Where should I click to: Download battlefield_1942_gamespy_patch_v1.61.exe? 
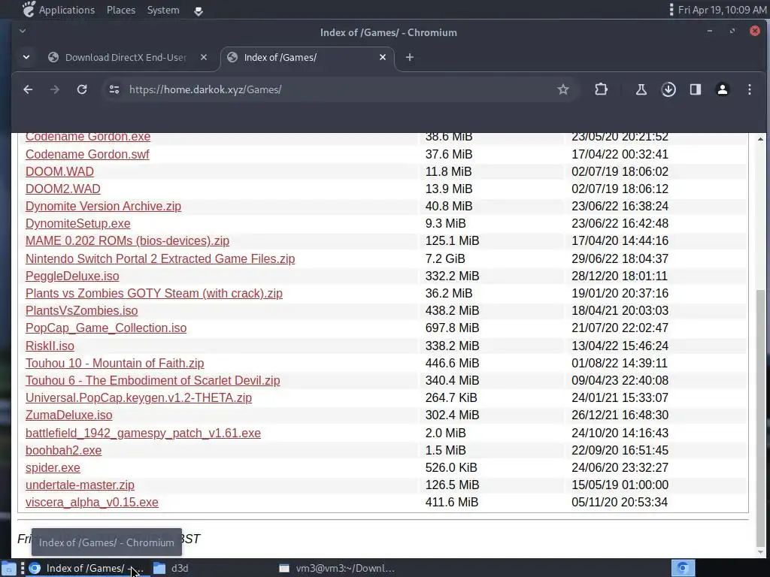[x=143, y=433]
